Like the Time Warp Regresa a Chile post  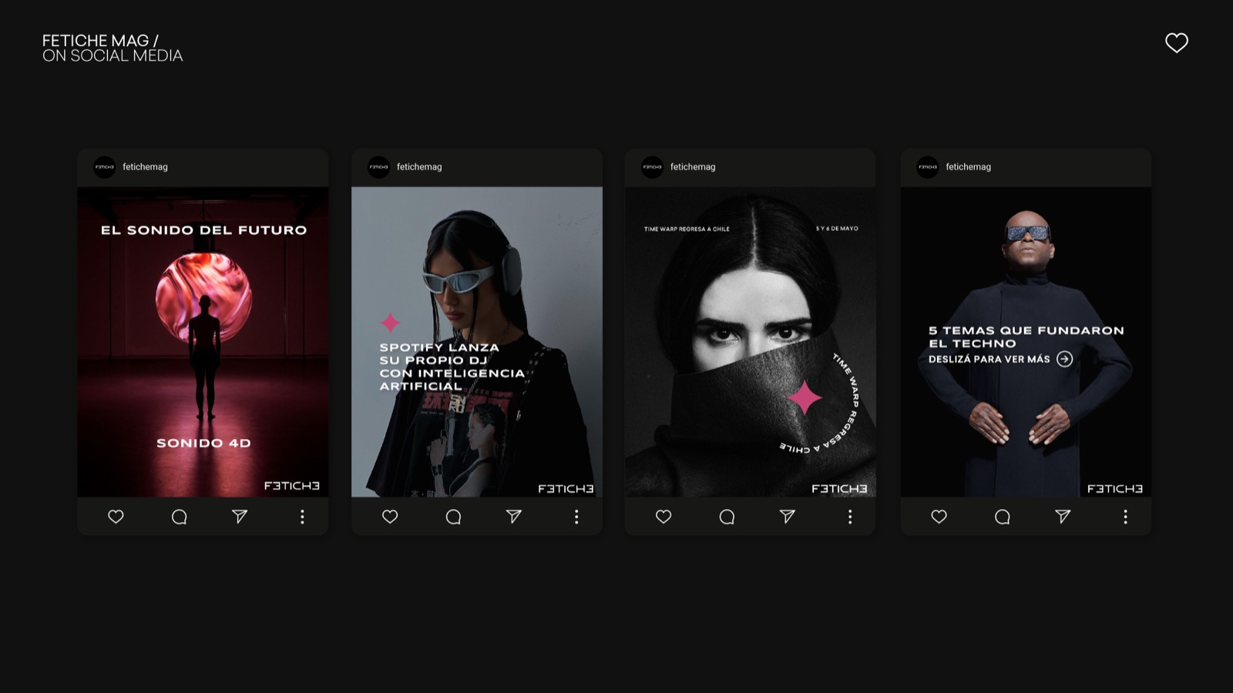pyautogui.click(x=664, y=517)
